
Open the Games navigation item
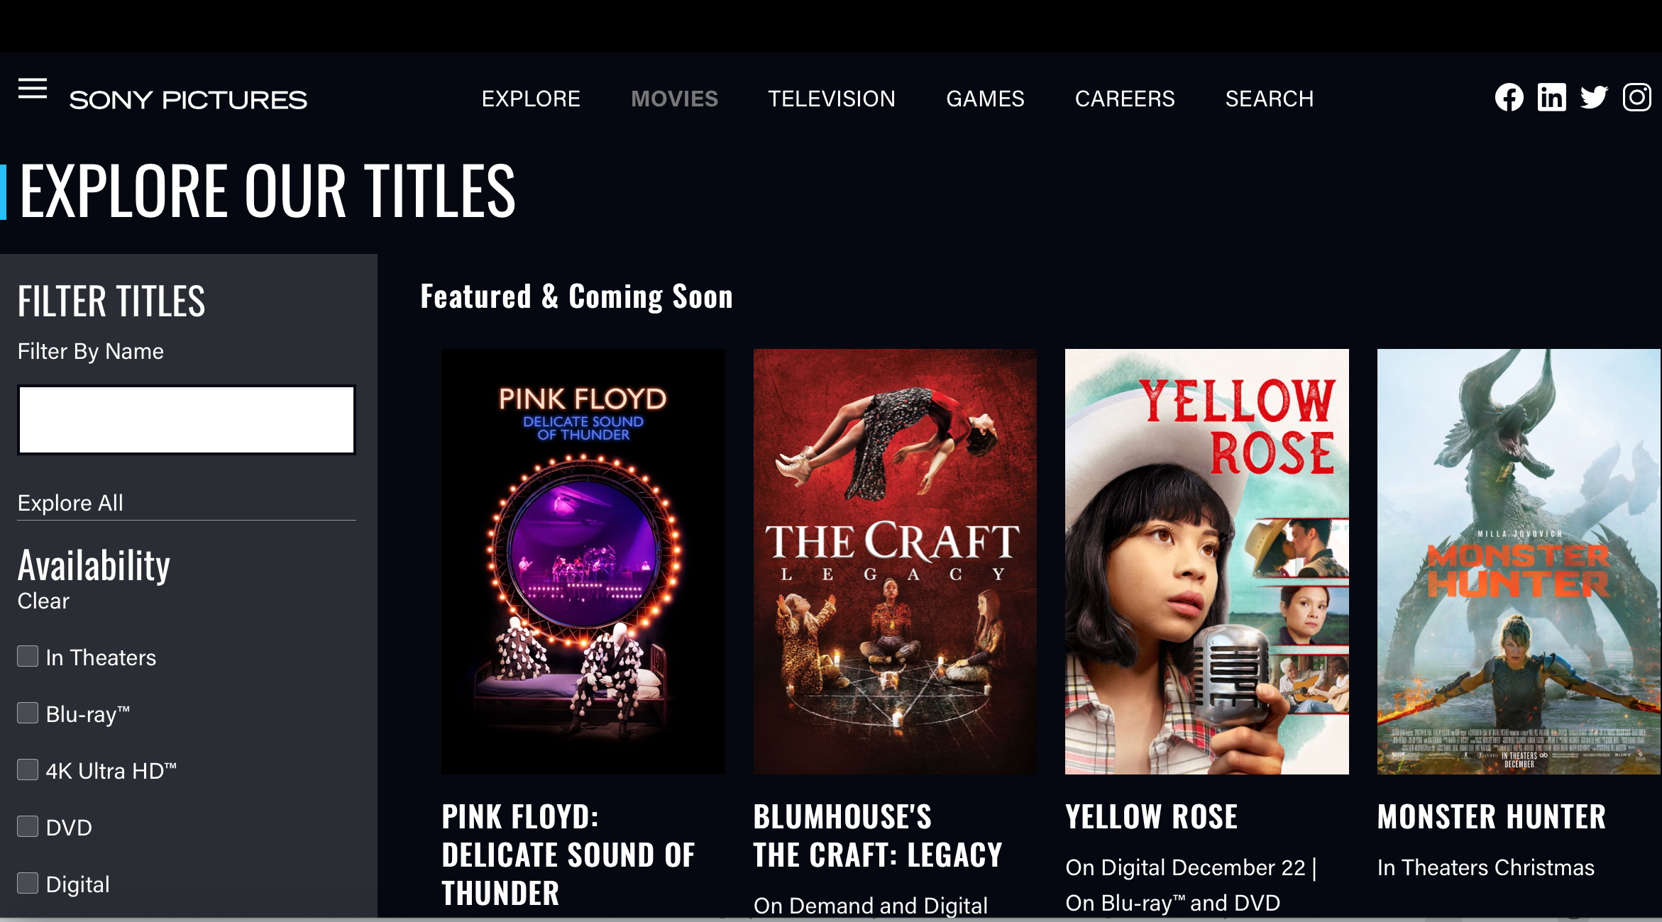[985, 99]
